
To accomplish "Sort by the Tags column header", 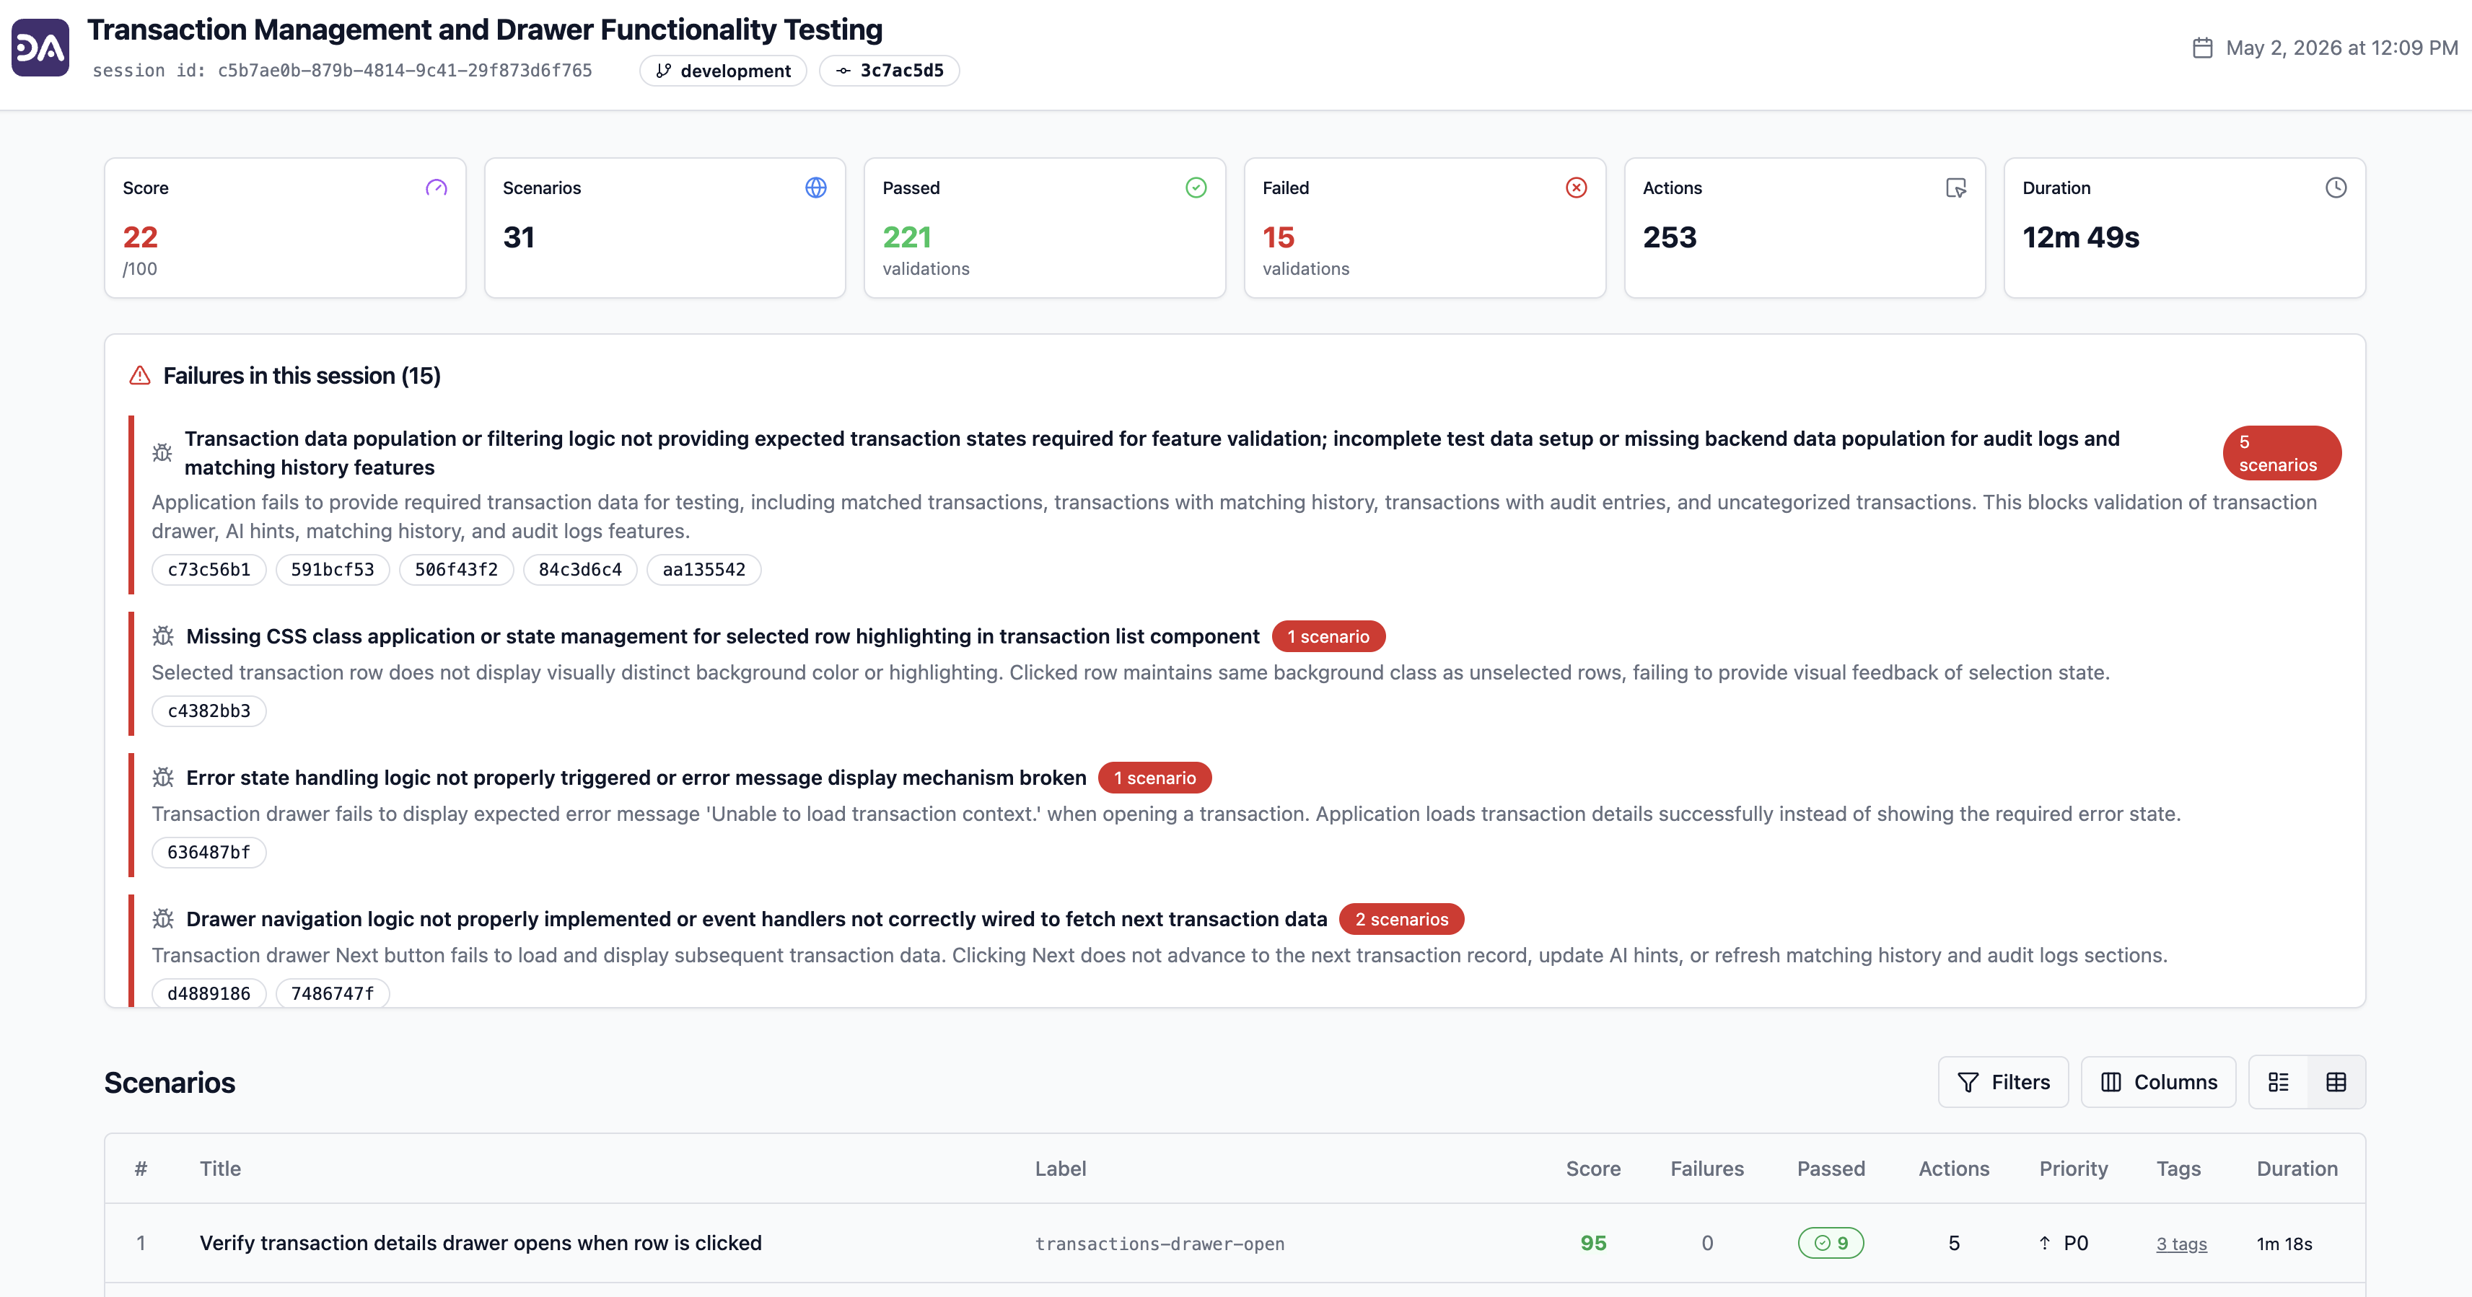I will pos(2178,1169).
